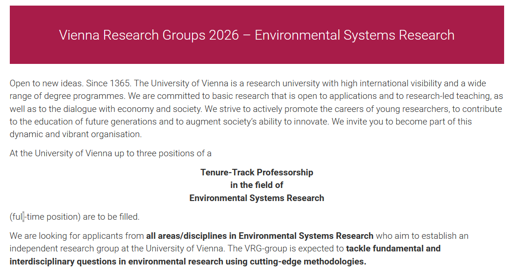The image size is (513, 271).
Task: Click the bold Tenure-Track Professorship heading
Action: (256, 172)
